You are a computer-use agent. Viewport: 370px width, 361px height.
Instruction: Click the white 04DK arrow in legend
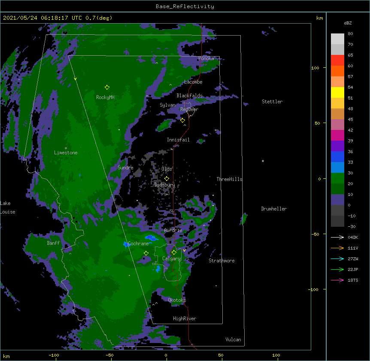pos(337,237)
